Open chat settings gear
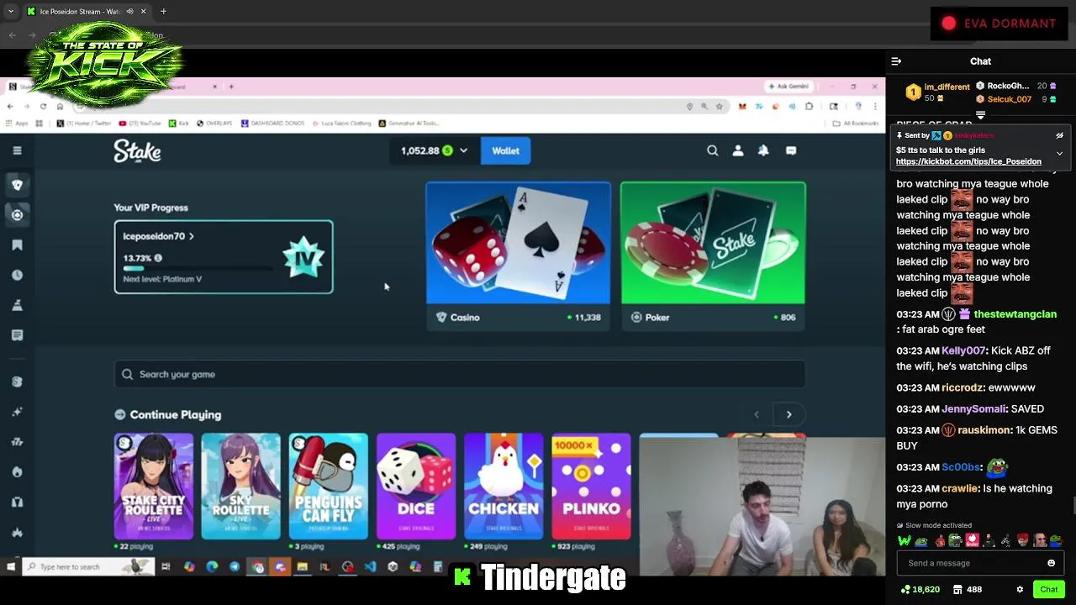The height and width of the screenshot is (605, 1076). (x=1020, y=590)
